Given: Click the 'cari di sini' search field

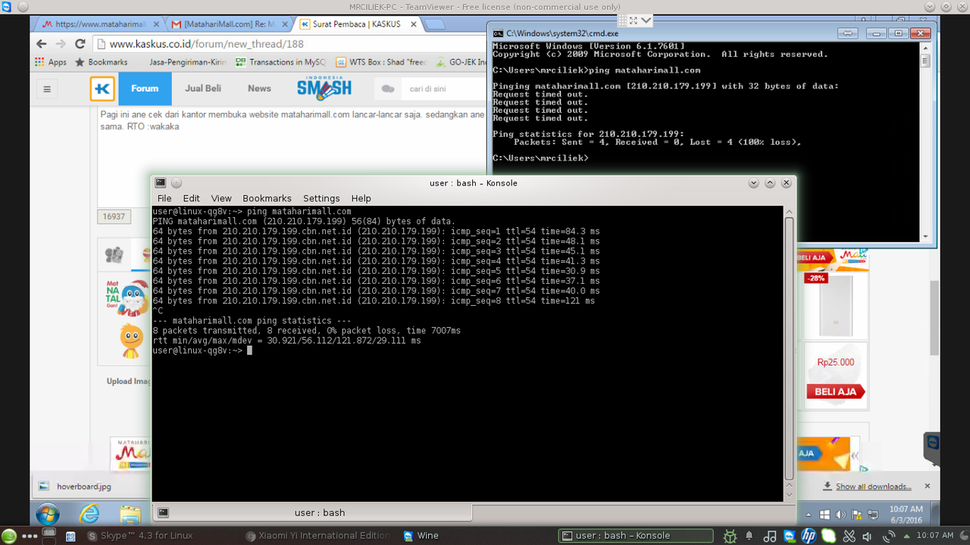Looking at the screenshot, I should pos(443,89).
